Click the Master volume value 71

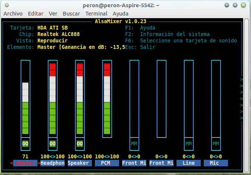tap(25, 156)
